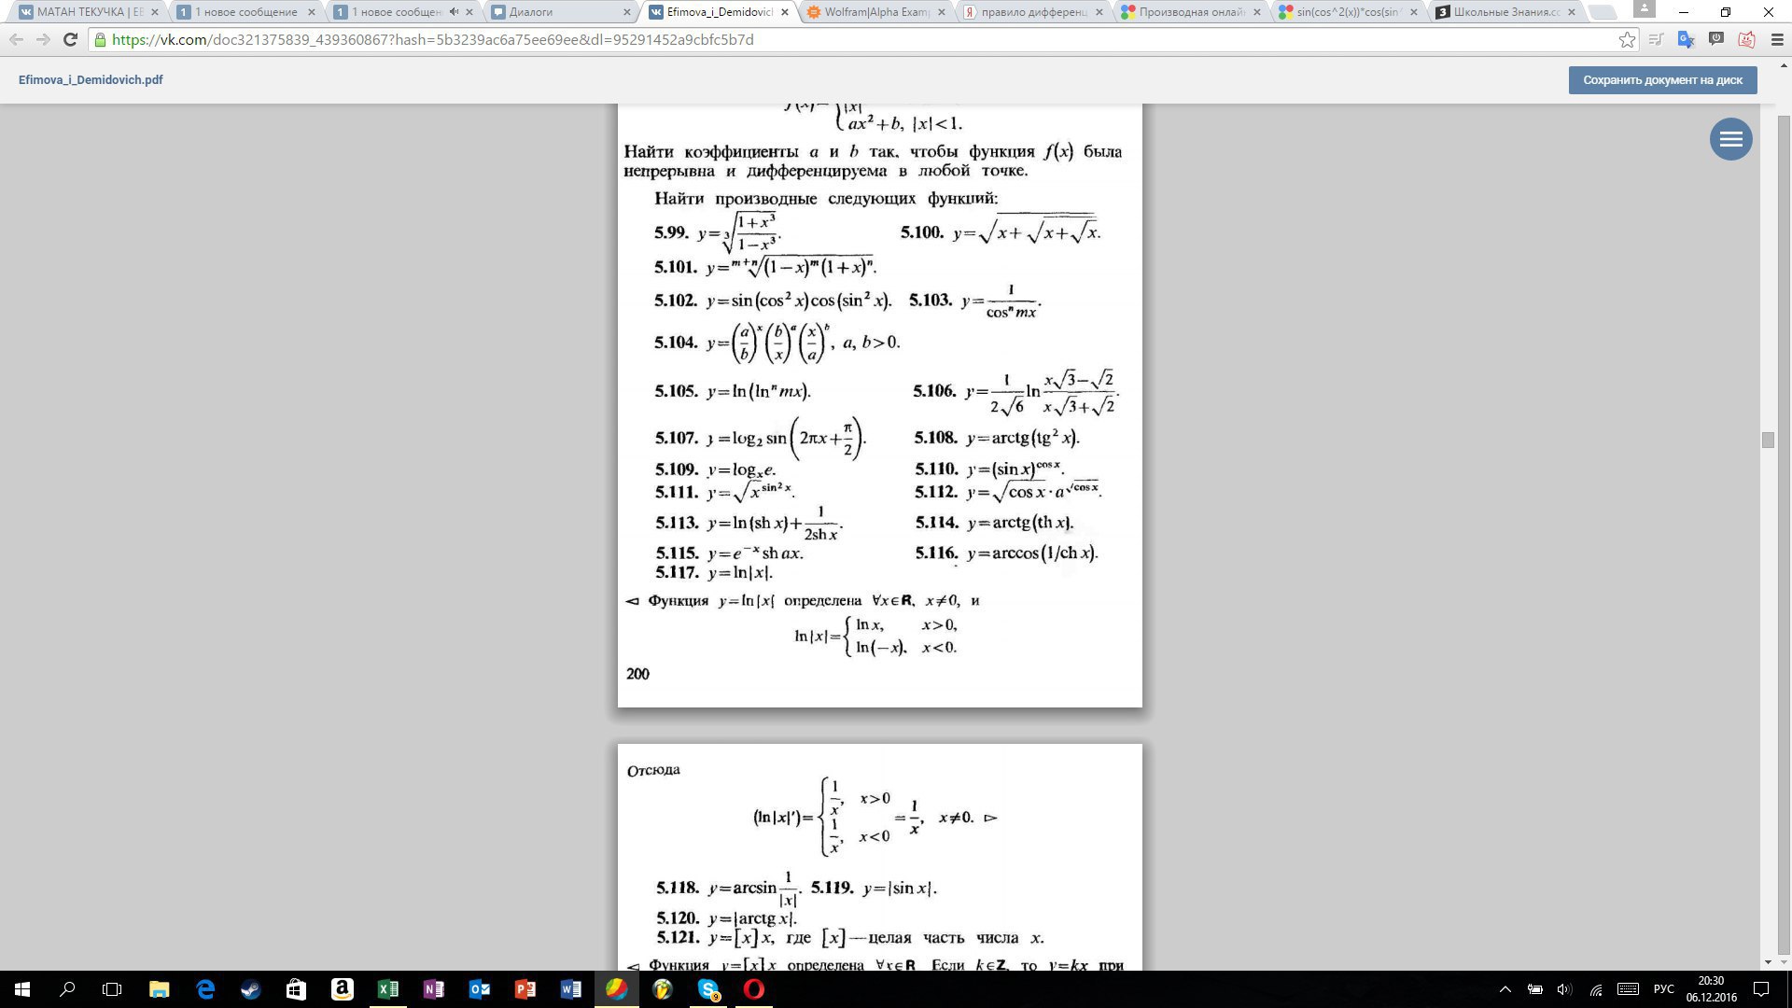Reload the current page
This screenshot has width=1792, height=1008.
click(70, 39)
